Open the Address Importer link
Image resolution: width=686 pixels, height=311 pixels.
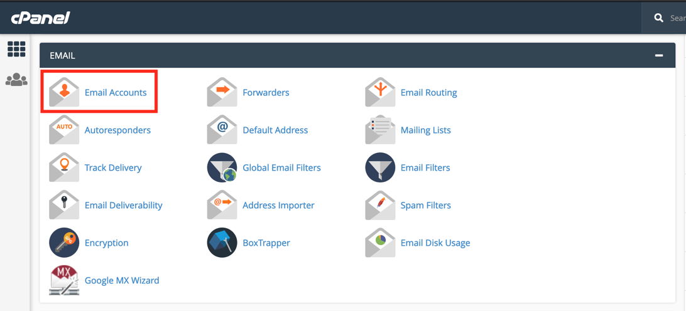pyautogui.click(x=278, y=205)
